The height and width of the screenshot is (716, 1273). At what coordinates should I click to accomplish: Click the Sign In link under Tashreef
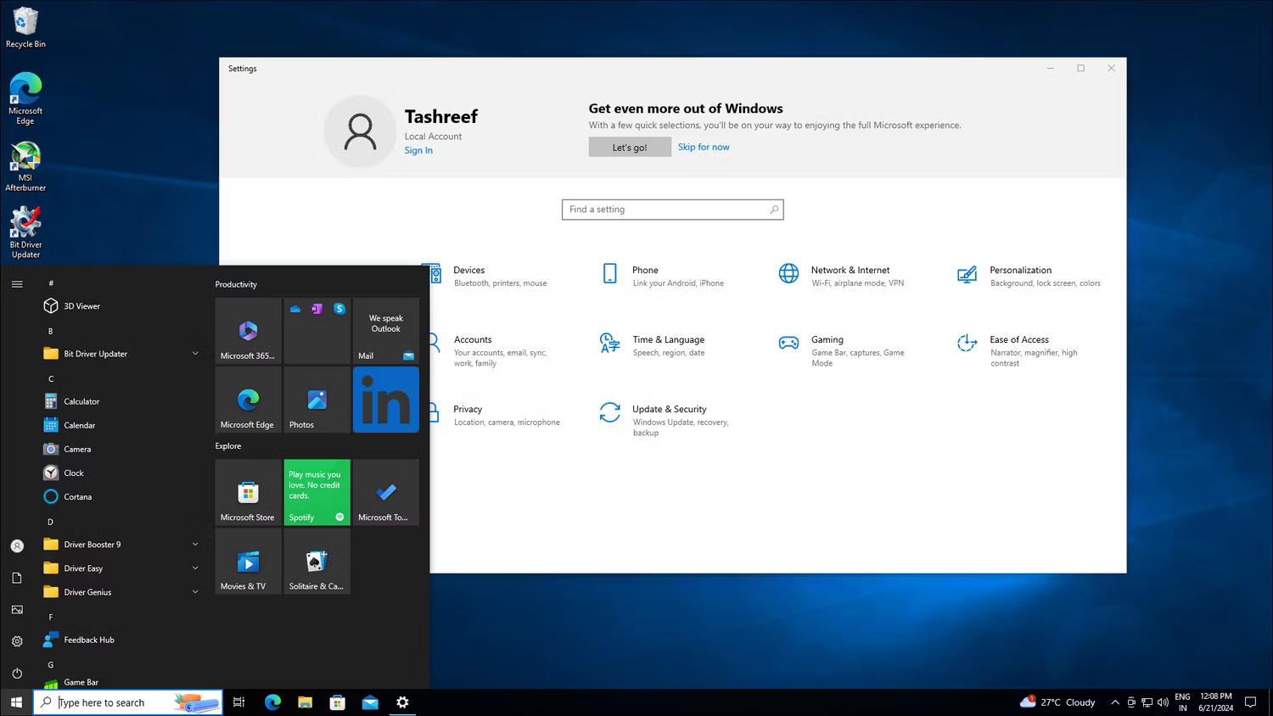coord(418,149)
